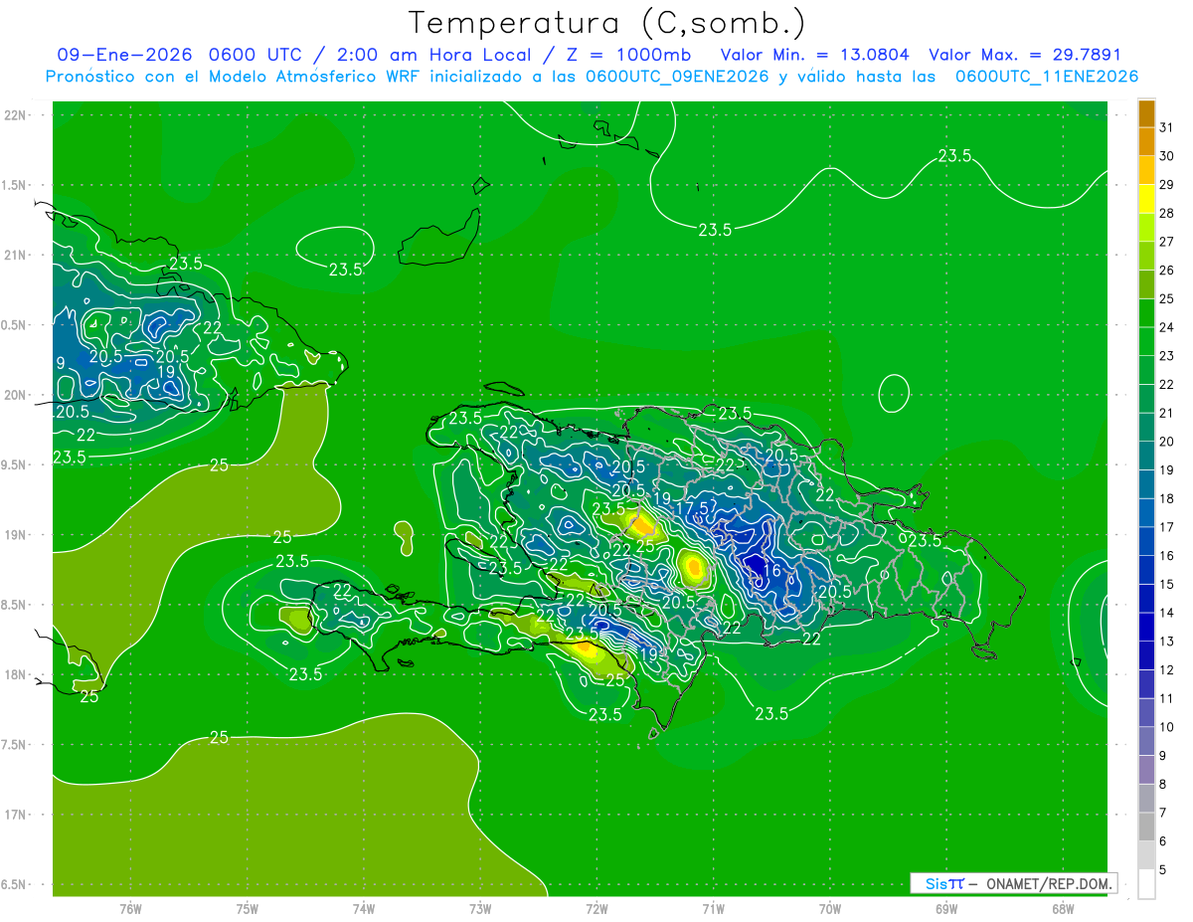This screenshot has height=922, width=1193.
Task: Click the 22N latitude axis label
Action: [x=15, y=115]
